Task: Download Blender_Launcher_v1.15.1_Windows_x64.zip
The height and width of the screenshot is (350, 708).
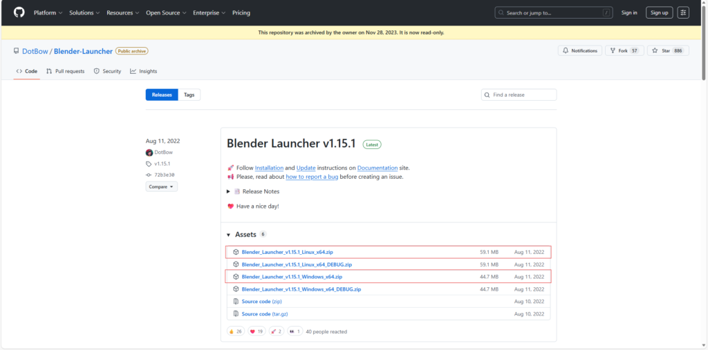Action: coord(291,277)
